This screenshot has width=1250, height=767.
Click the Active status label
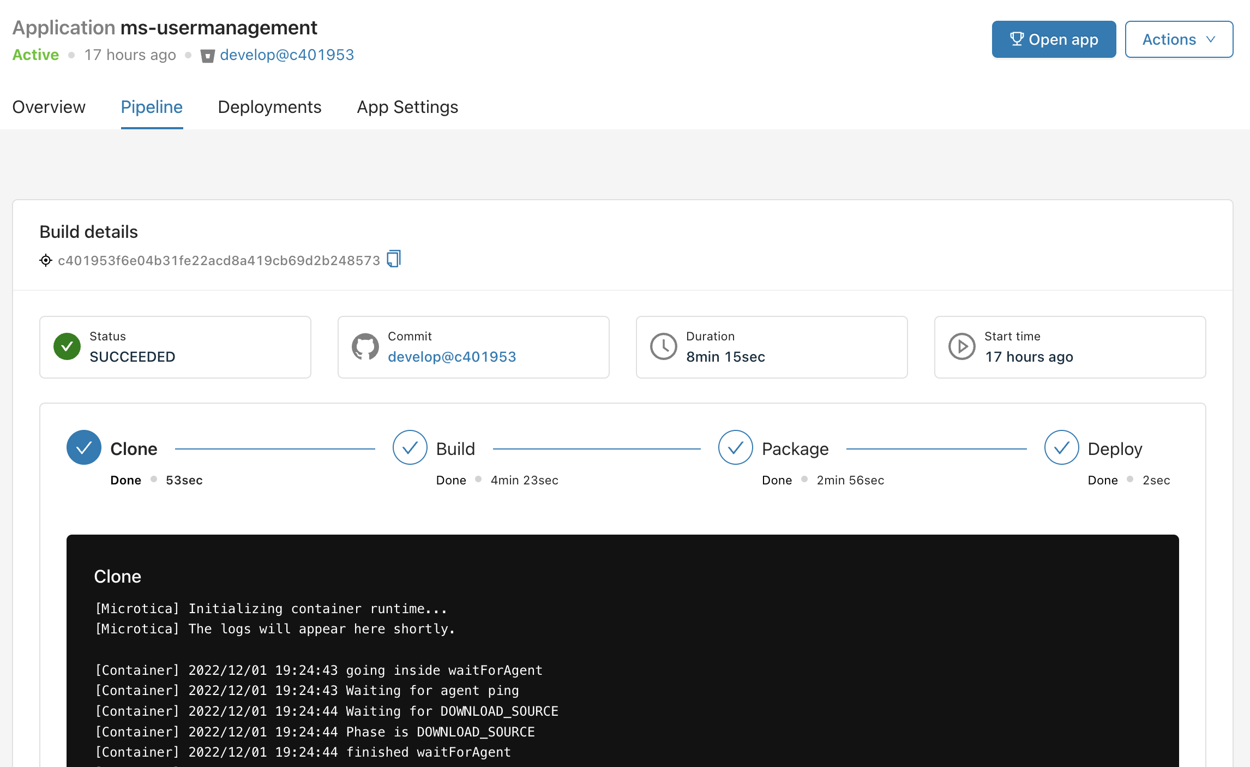pyautogui.click(x=35, y=55)
